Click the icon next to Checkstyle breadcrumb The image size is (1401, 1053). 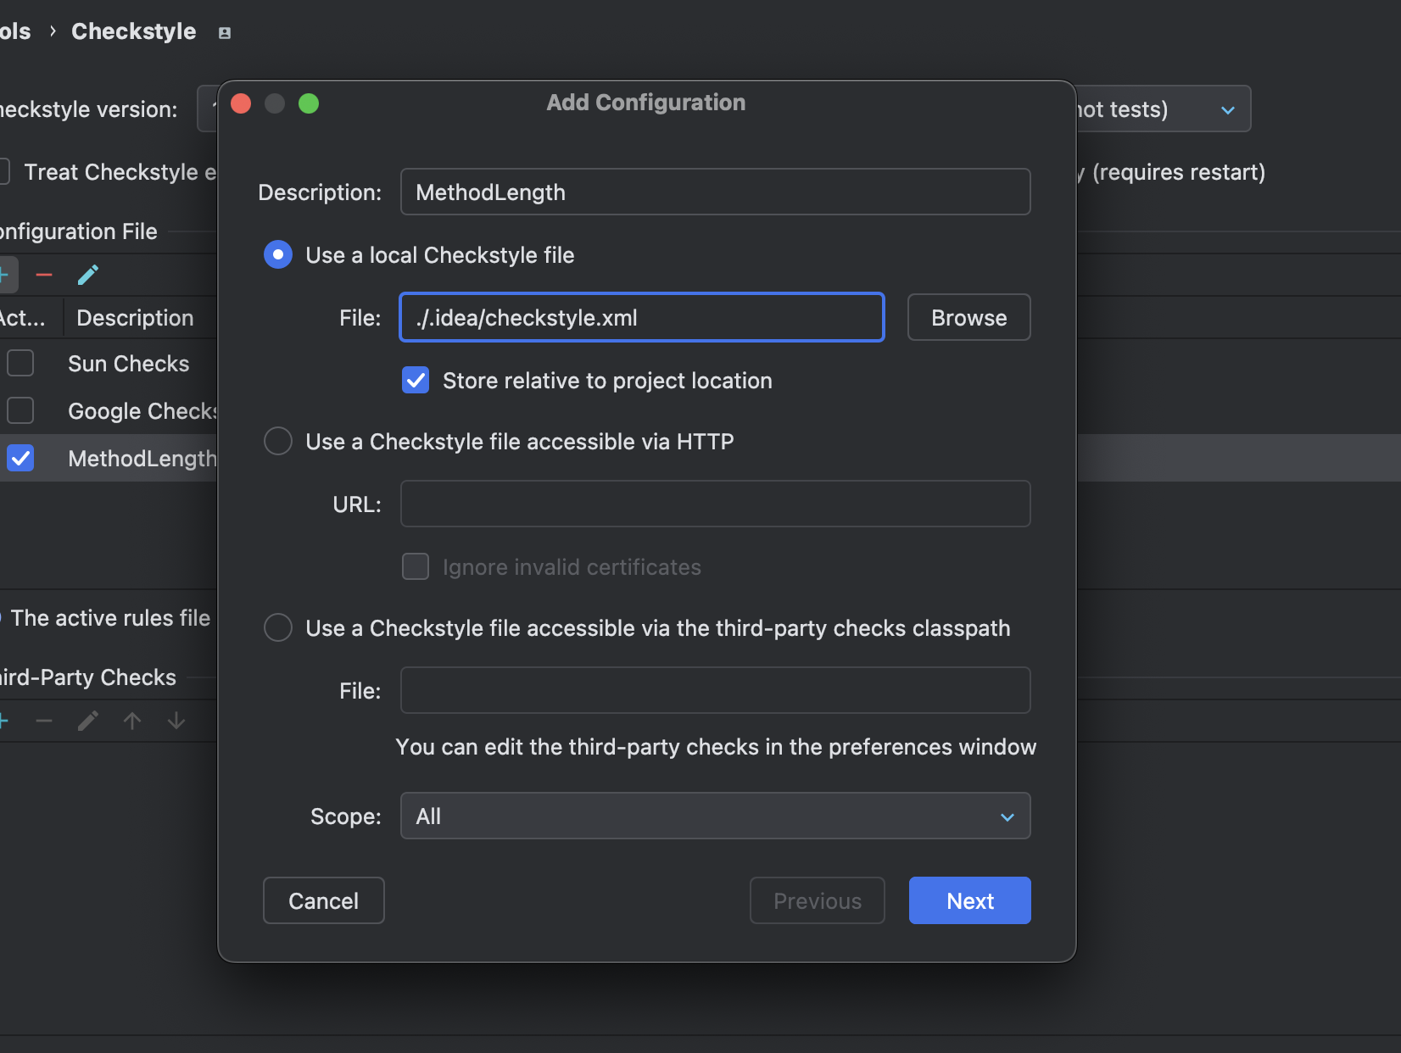coord(225,33)
